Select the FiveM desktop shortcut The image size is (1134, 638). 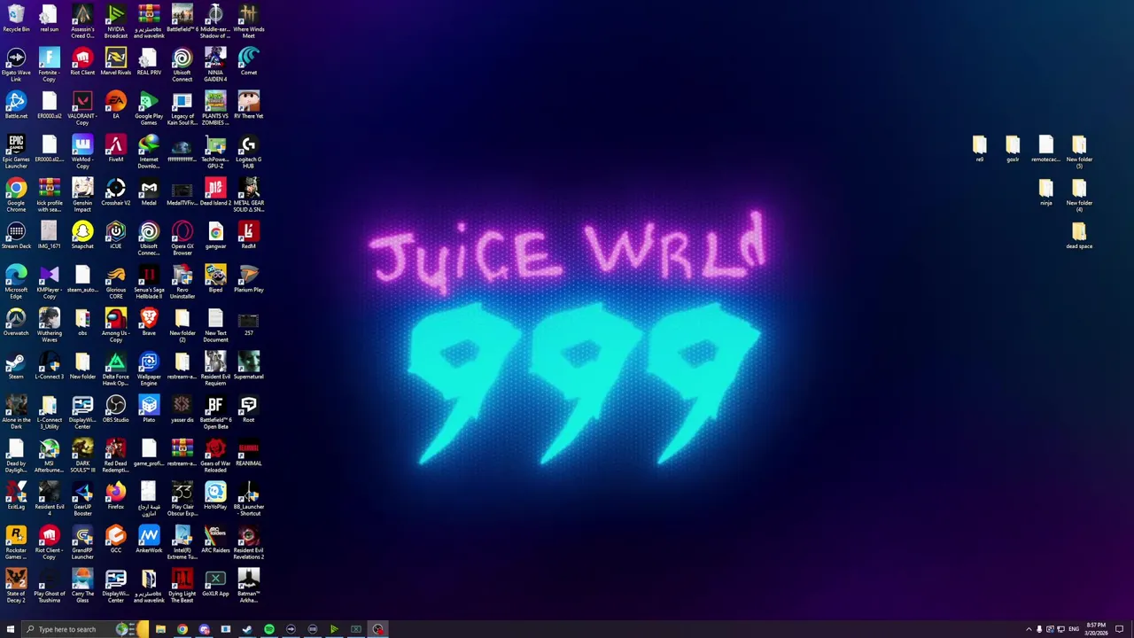[116, 149]
